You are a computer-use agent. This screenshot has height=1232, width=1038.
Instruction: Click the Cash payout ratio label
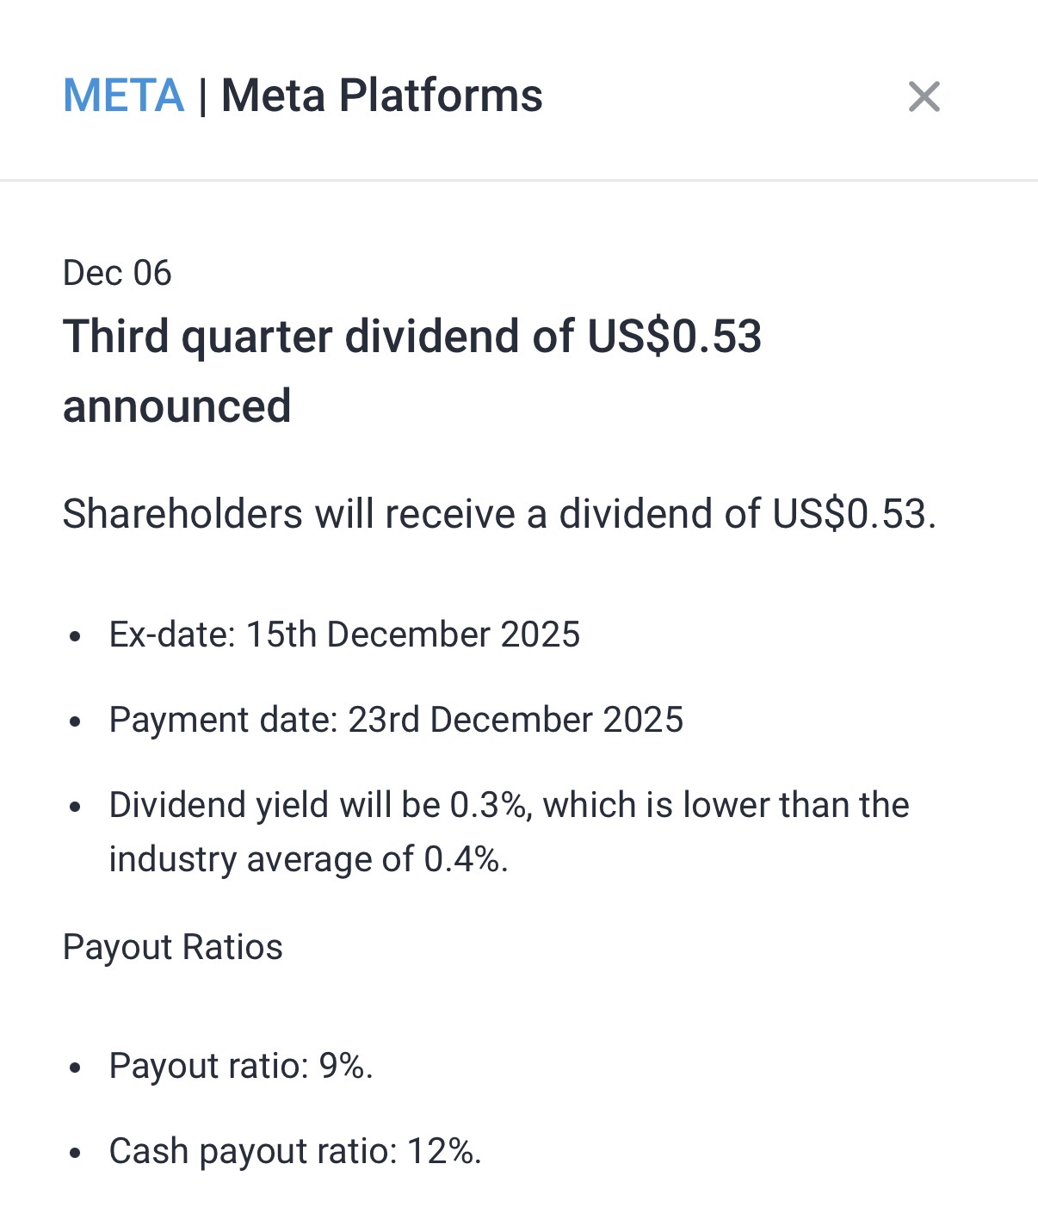253,1151
